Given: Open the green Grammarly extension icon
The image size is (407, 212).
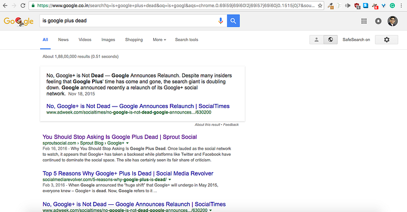Looking at the screenshot, I should coord(392,6).
